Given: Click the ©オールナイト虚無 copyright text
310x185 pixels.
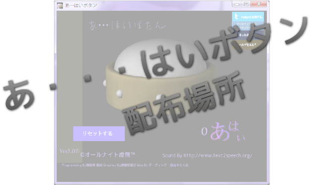Looking at the screenshot, I should pyautogui.click(x=107, y=154).
